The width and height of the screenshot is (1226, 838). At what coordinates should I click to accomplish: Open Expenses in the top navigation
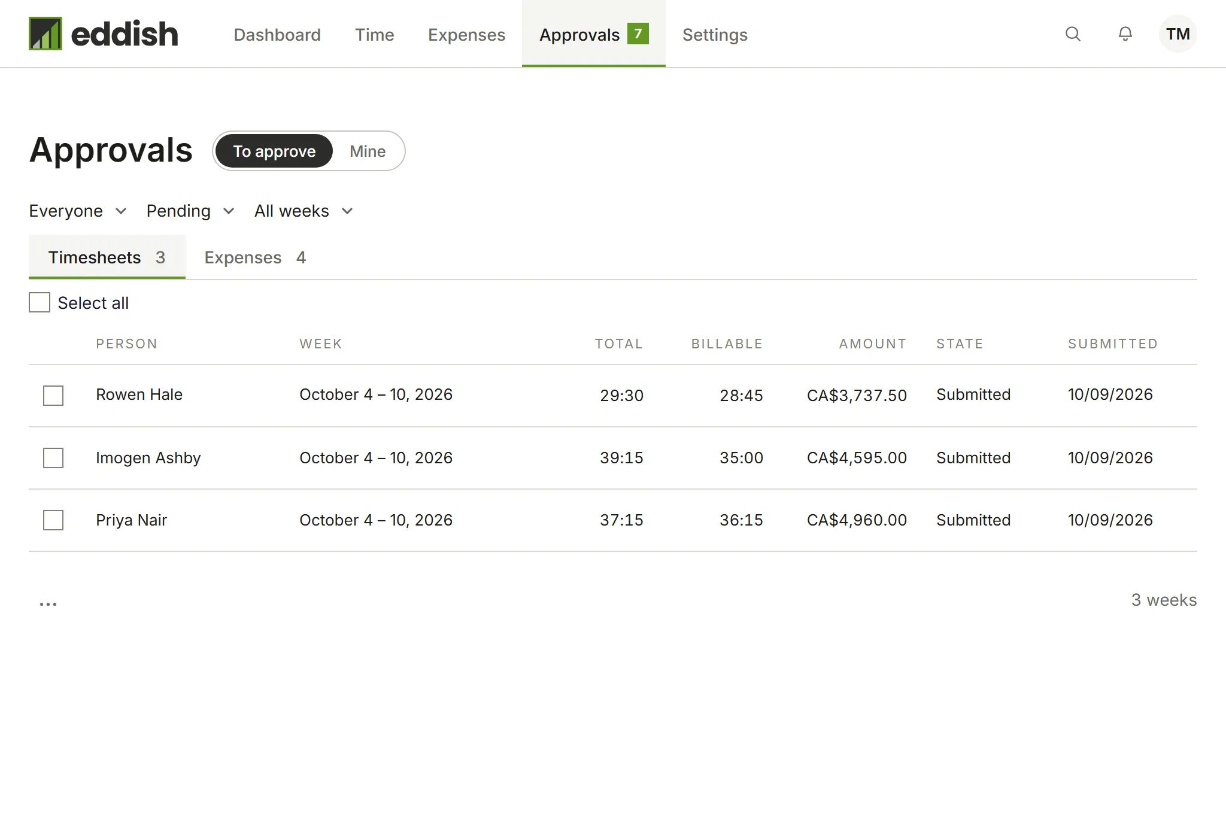467,35
